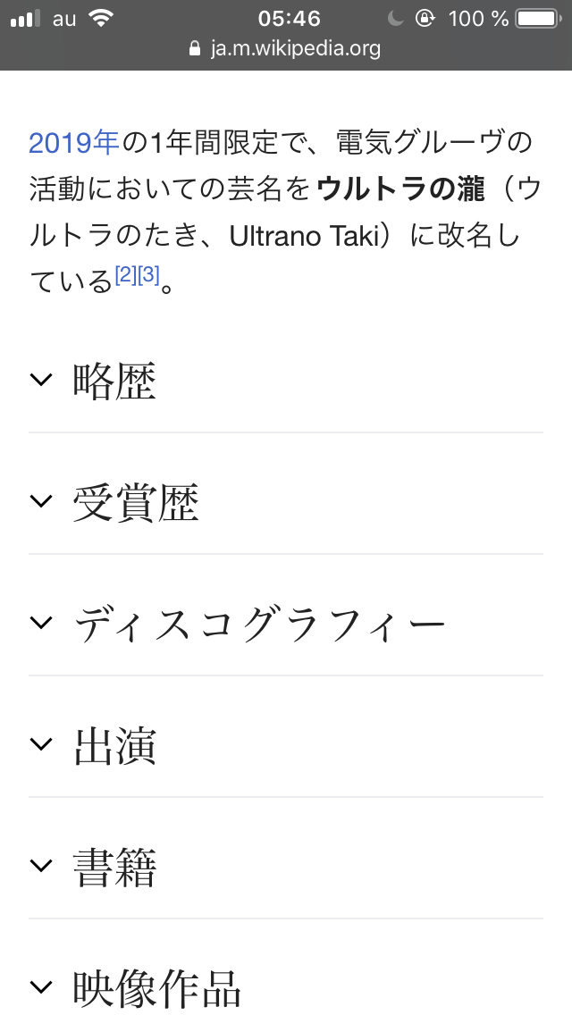Tap the cellular signal bars icon
This screenshot has height=1015, width=572.
[26, 18]
